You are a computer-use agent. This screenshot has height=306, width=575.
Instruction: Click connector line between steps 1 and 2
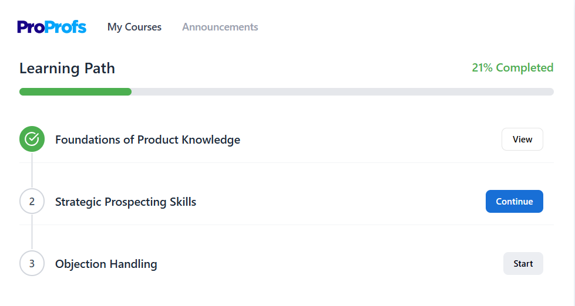pyautogui.click(x=32, y=170)
